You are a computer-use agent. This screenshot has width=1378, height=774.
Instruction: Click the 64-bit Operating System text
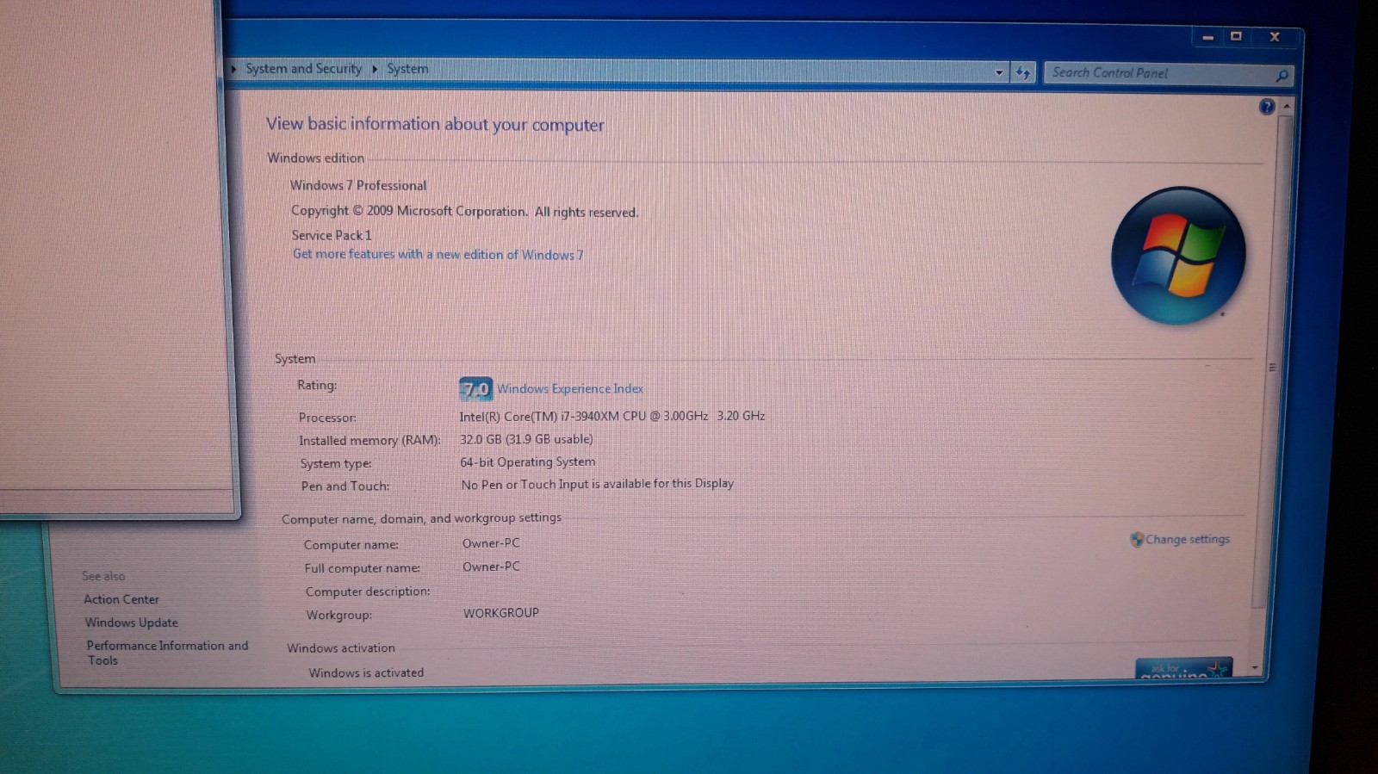coord(528,462)
